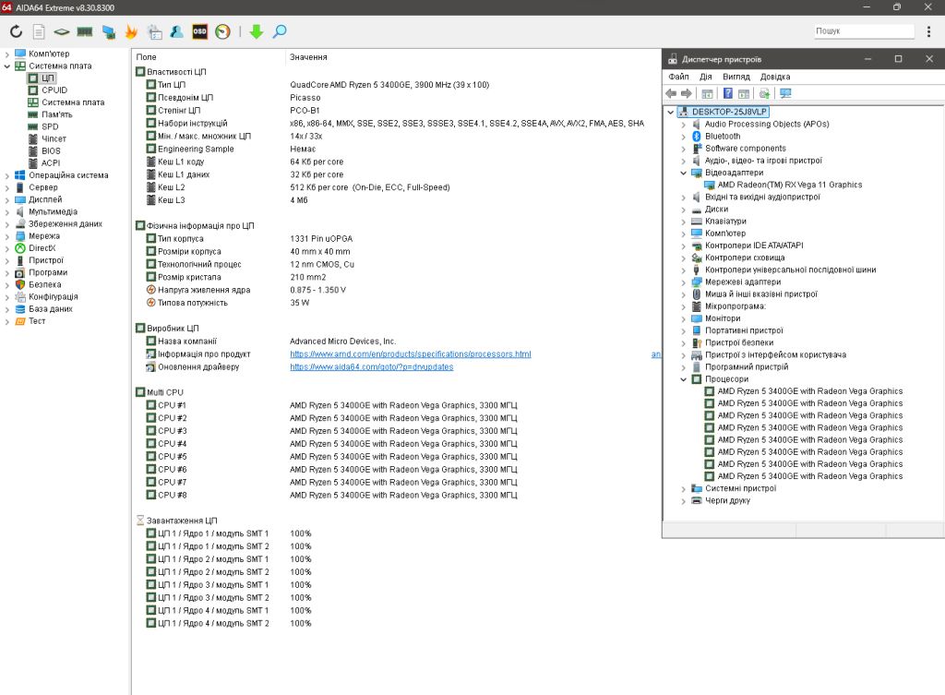Screen dimensions: 945x695
Task: Click the memory module icon in AIDA64 toolbar
Action: pos(85,31)
